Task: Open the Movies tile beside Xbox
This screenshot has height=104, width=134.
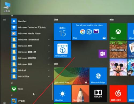Action: pyautogui.click(x=131, y=32)
